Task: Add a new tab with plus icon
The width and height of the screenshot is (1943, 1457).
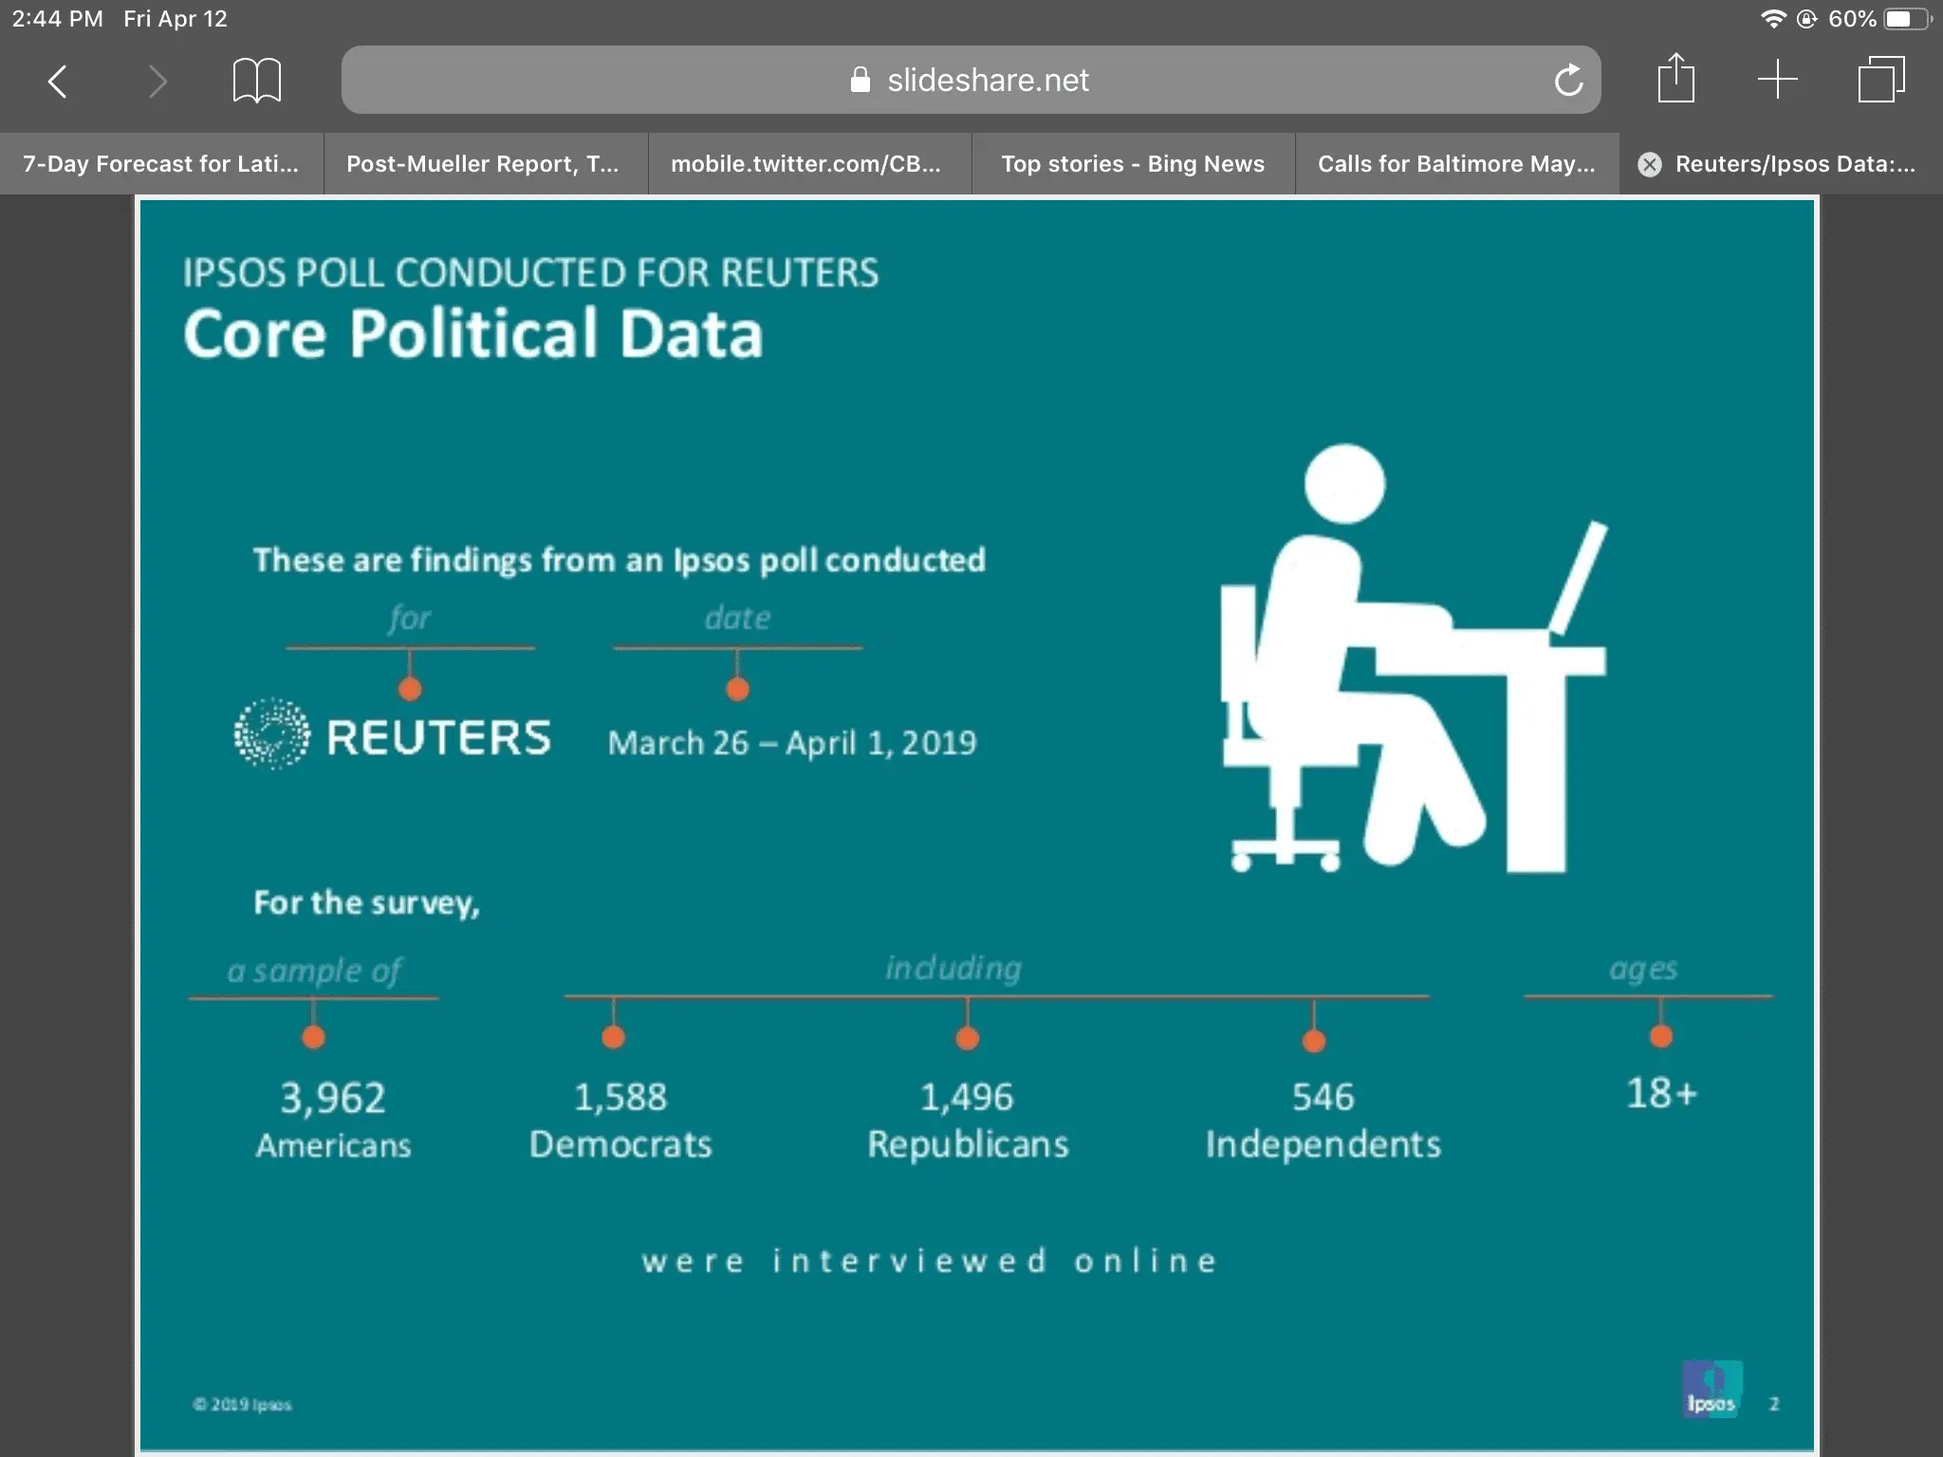Action: pos(1777,79)
